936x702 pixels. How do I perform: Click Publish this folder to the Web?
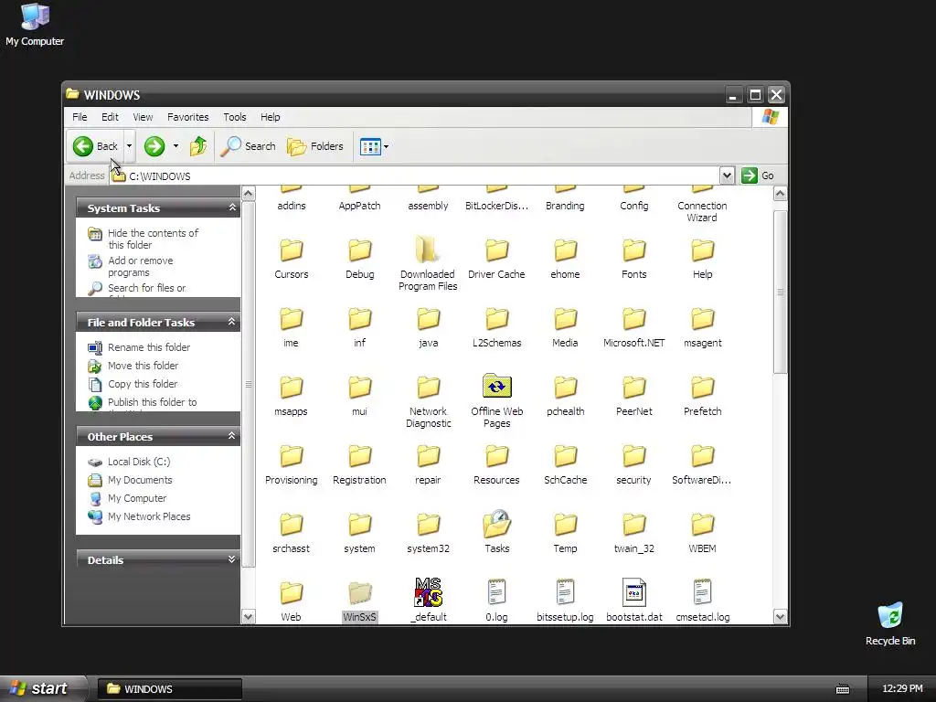click(x=143, y=403)
